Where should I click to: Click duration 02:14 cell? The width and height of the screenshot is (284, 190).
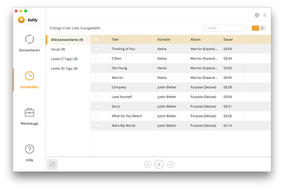point(228,125)
